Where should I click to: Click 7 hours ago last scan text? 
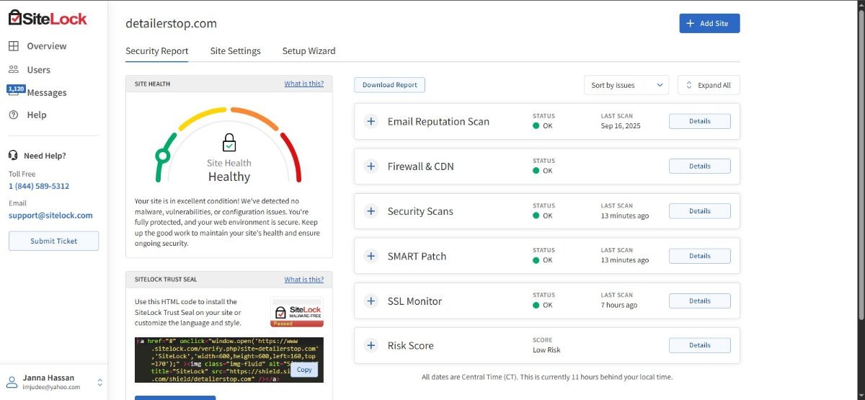pos(619,306)
